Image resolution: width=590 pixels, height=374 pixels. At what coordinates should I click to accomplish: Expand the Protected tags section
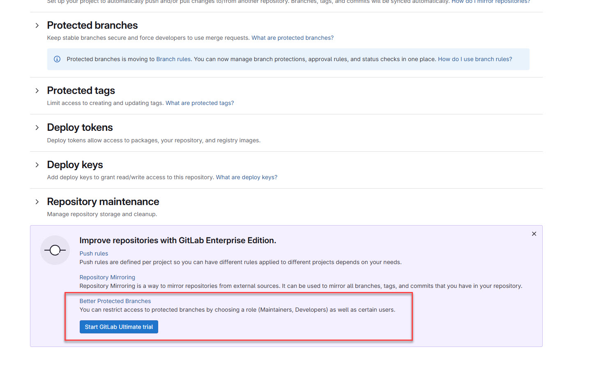[x=37, y=91]
